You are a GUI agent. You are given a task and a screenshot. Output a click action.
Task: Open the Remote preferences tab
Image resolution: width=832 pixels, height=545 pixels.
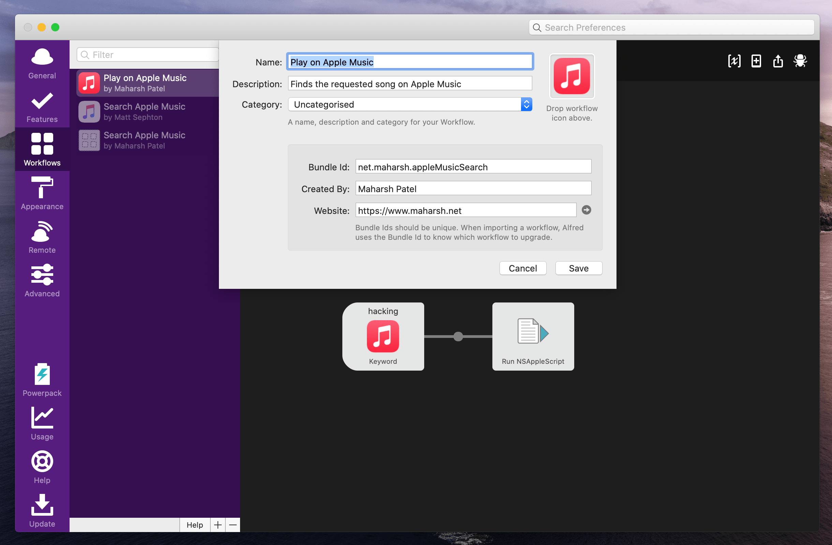coord(42,237)
